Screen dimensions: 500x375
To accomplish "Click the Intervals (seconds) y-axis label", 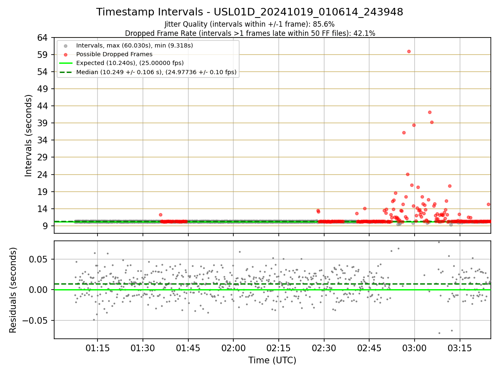I will (28, 135).
